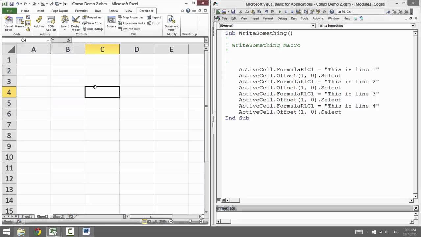Switch to Sheet3 tab

58,217
